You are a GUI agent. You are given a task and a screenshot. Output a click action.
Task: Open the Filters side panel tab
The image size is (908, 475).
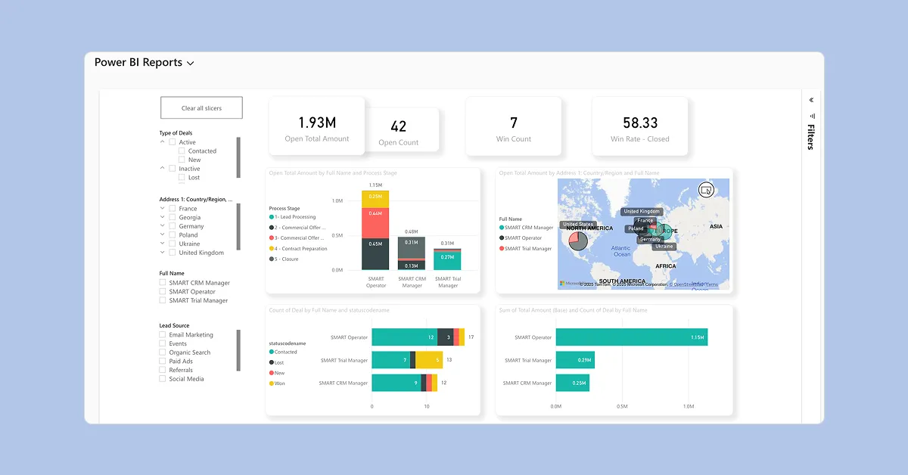coord(810,137)
